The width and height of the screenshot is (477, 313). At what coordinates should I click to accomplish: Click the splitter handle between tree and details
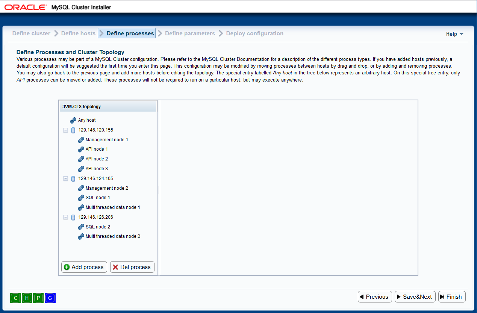click(x=159, y=190)
